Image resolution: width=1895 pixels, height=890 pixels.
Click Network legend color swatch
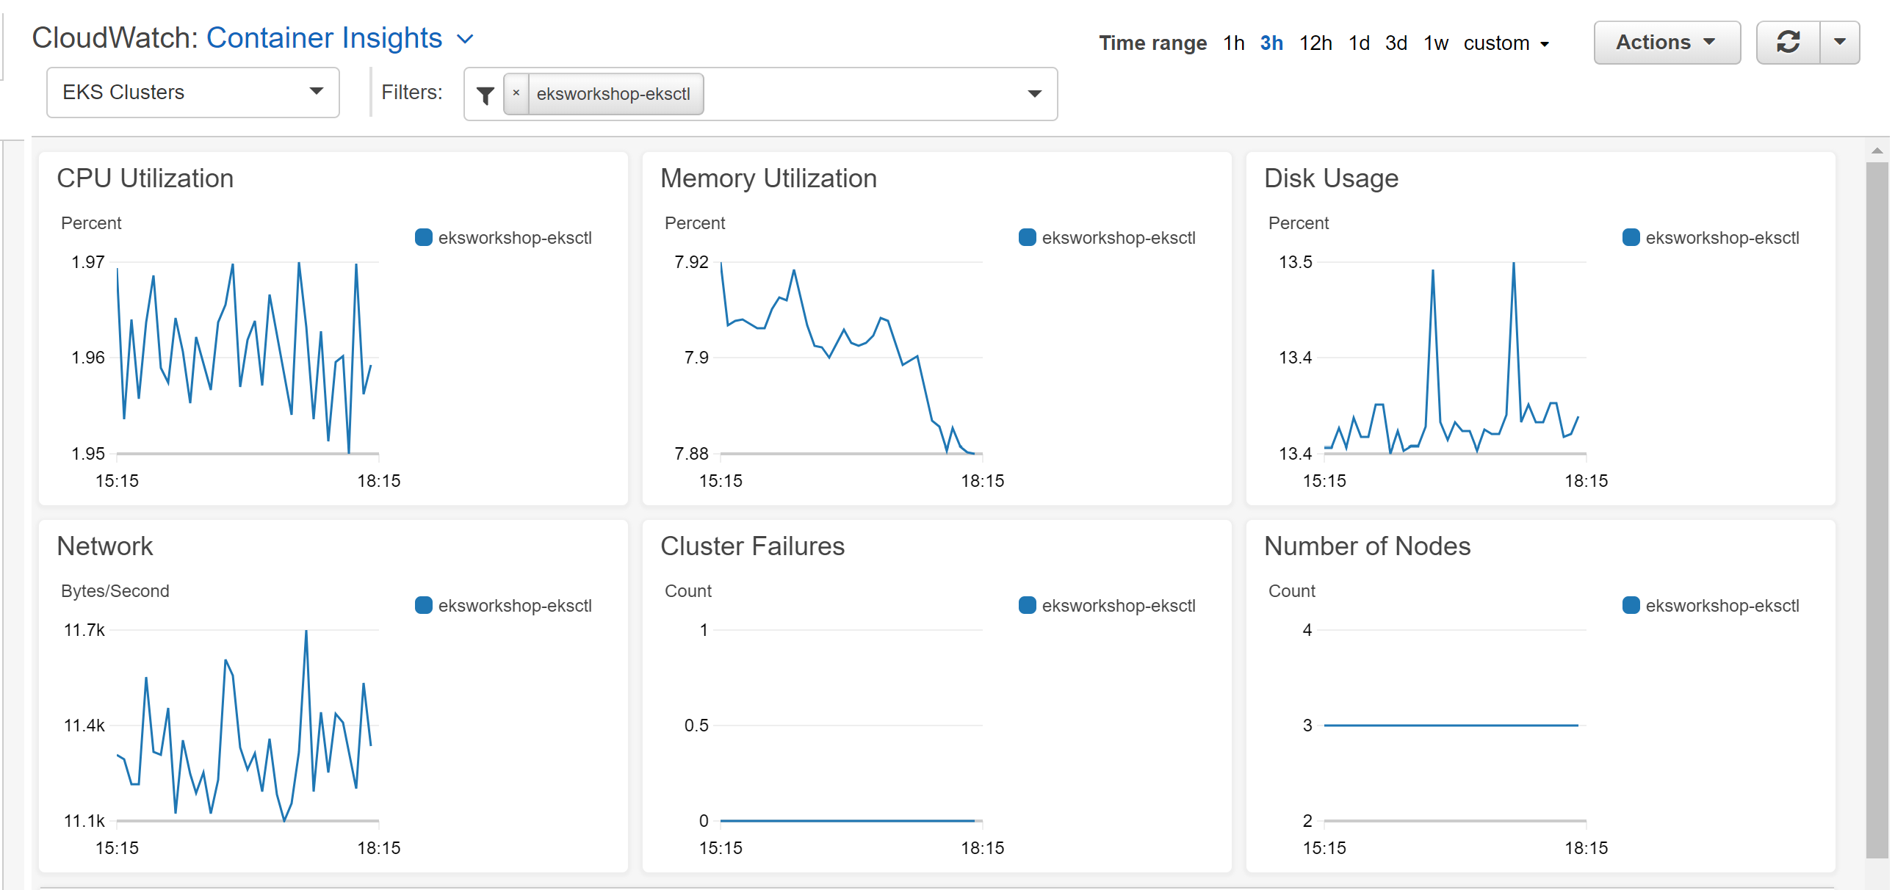pos(423,604)
